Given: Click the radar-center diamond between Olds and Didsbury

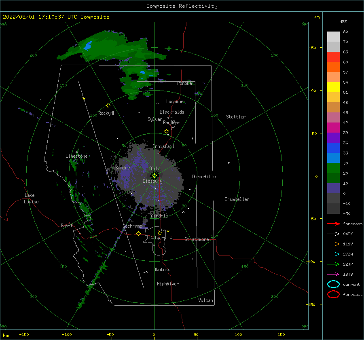Looking at the screenshot, I should tap(154, 176).
